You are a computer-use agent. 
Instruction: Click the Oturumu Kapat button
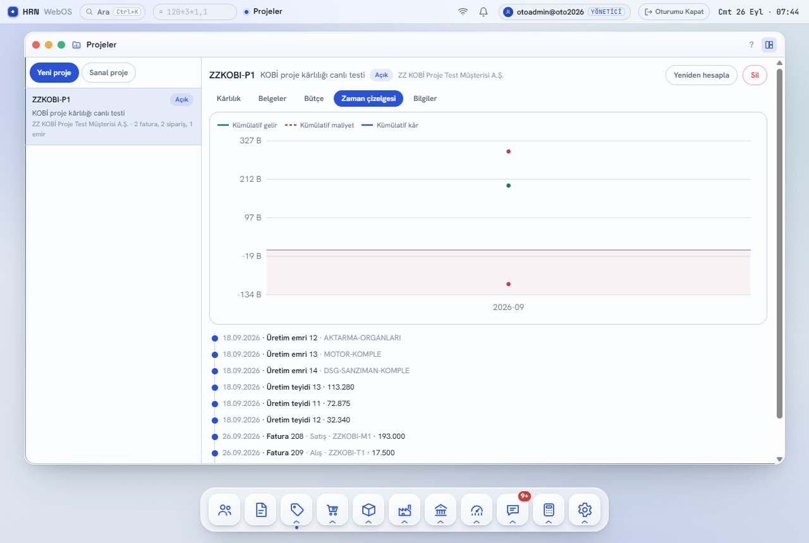pyautogui.click(x=674, y=12)
